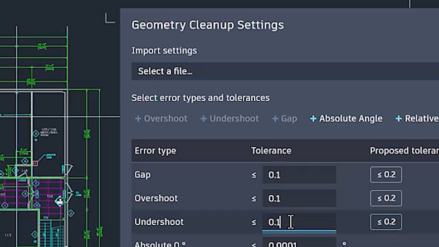
Task: Click the Geometry Cleanup Settings title
Action: pos(207,25)
